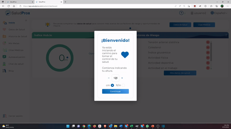The image size is (231, 129).
Task: Open Firefox from the taskbar
Action: (94, 126)
